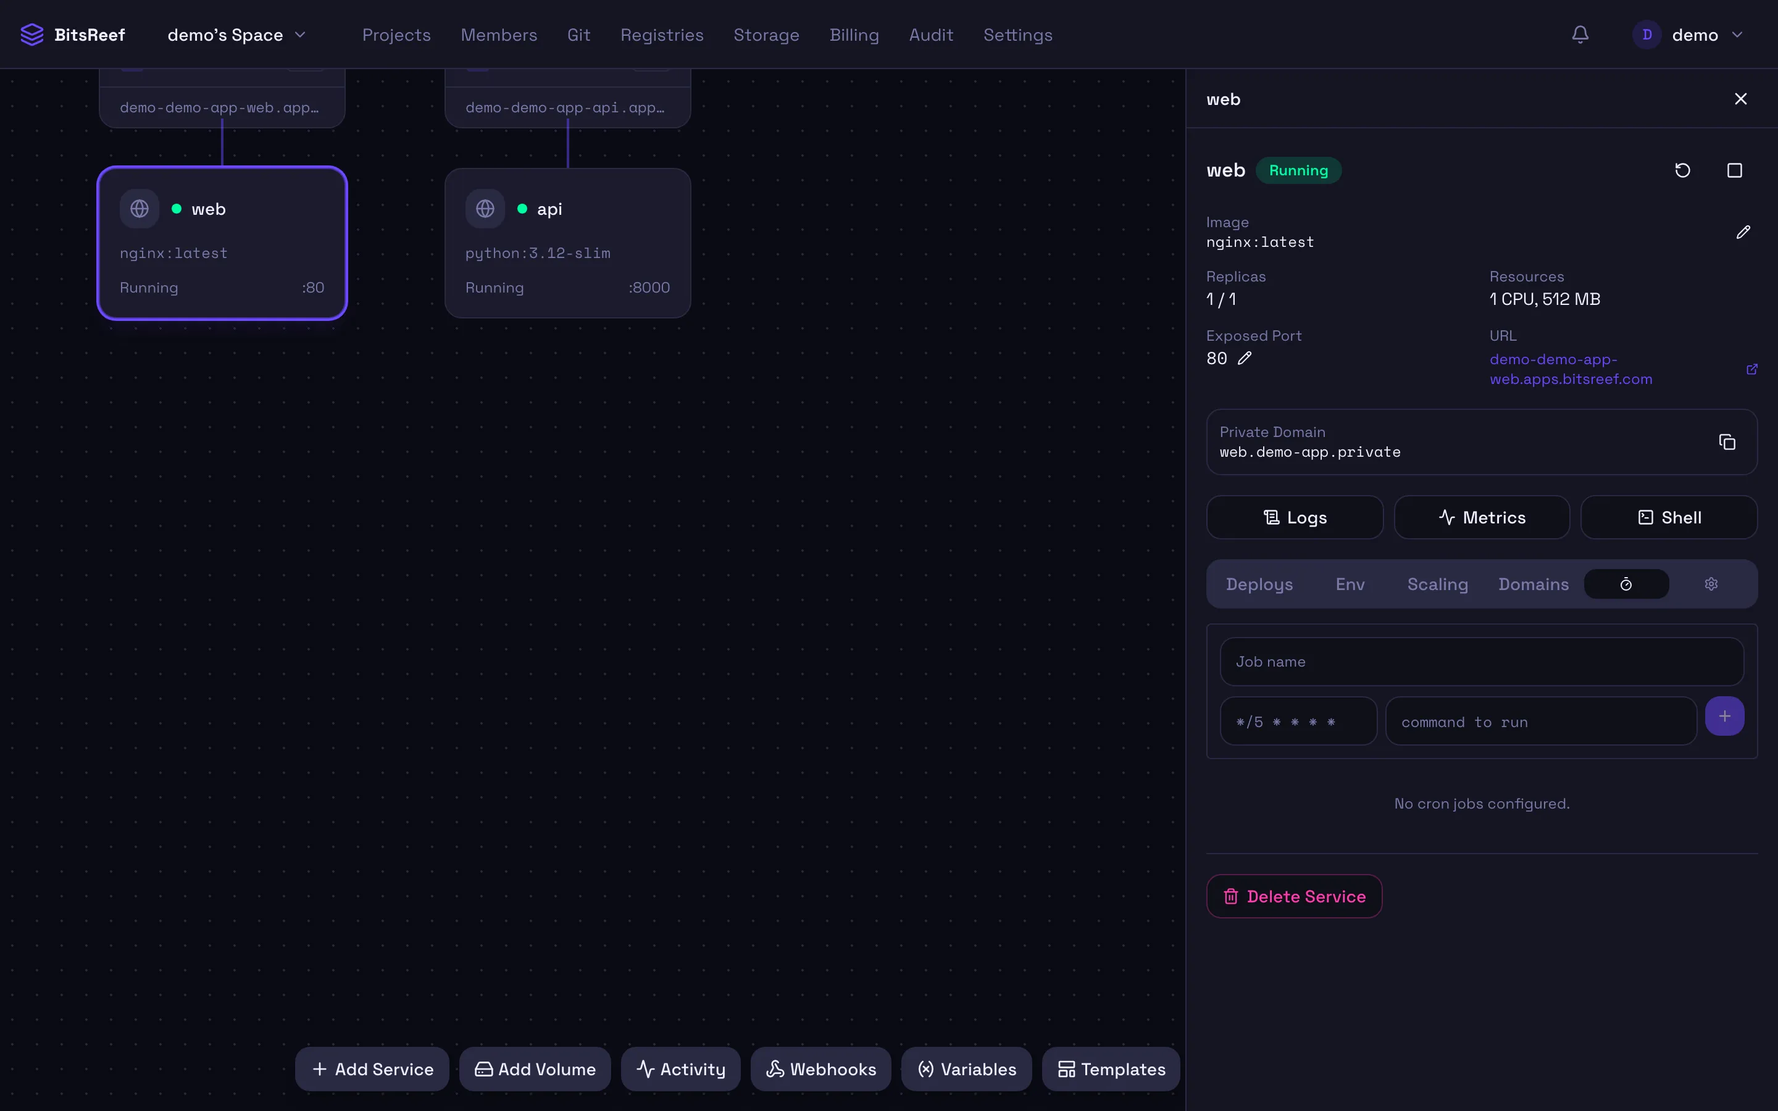The height and width of the screenshot is (1111, 1778).
Task: Open the demo-demo-app-web.apps.bitsreef.com link
Action: pyautogui.click(x=1571, y=369)
